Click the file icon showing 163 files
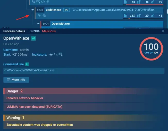The height and width of the screenshot is (131, 168). tap(125, 16)
